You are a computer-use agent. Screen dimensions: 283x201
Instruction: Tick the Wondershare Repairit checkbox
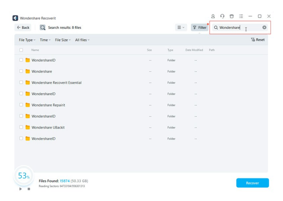point(21,105)
